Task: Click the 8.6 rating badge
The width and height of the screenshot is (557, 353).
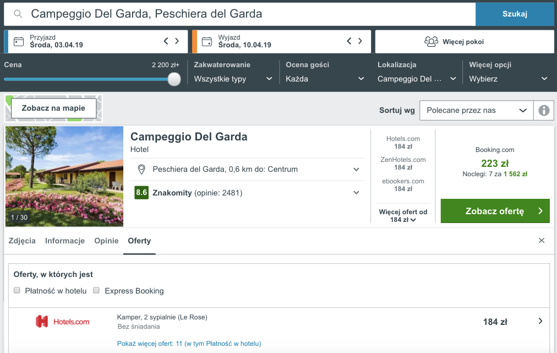Action: [141, 193]
